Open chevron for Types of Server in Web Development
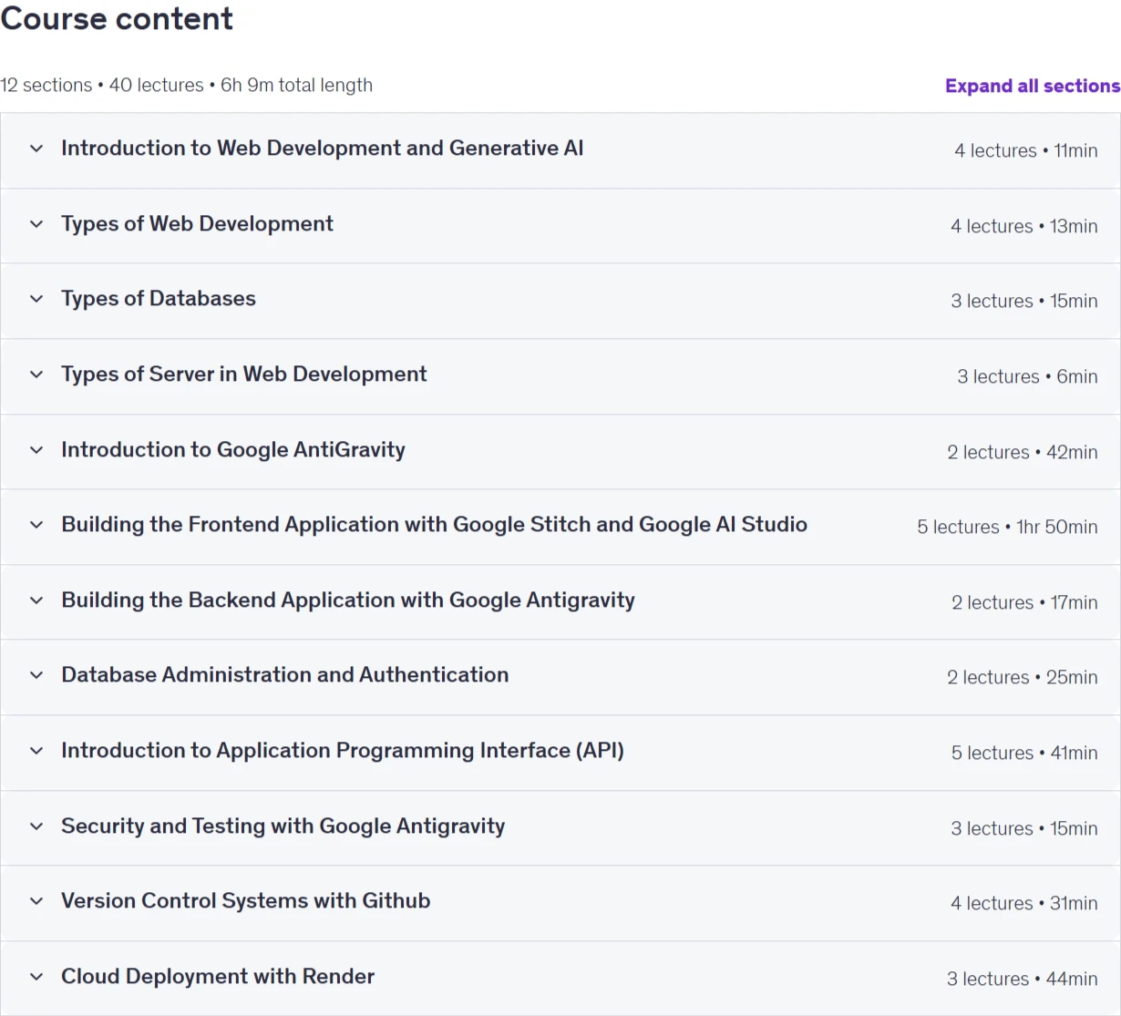The height and width of the screenshot is (1016, 1121). click(x=36, y=375)
